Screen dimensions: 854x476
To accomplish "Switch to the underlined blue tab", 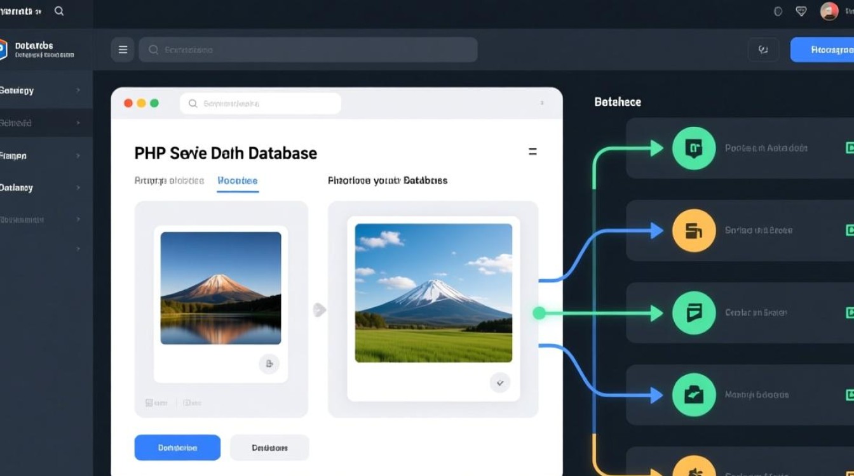I will coord(238,181).
